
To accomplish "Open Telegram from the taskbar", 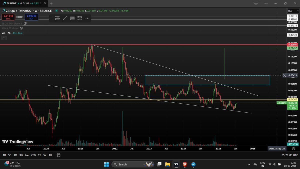I will point(193,164).
